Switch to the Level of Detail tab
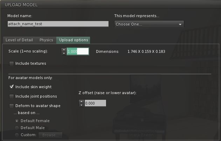 pos(20,40)
